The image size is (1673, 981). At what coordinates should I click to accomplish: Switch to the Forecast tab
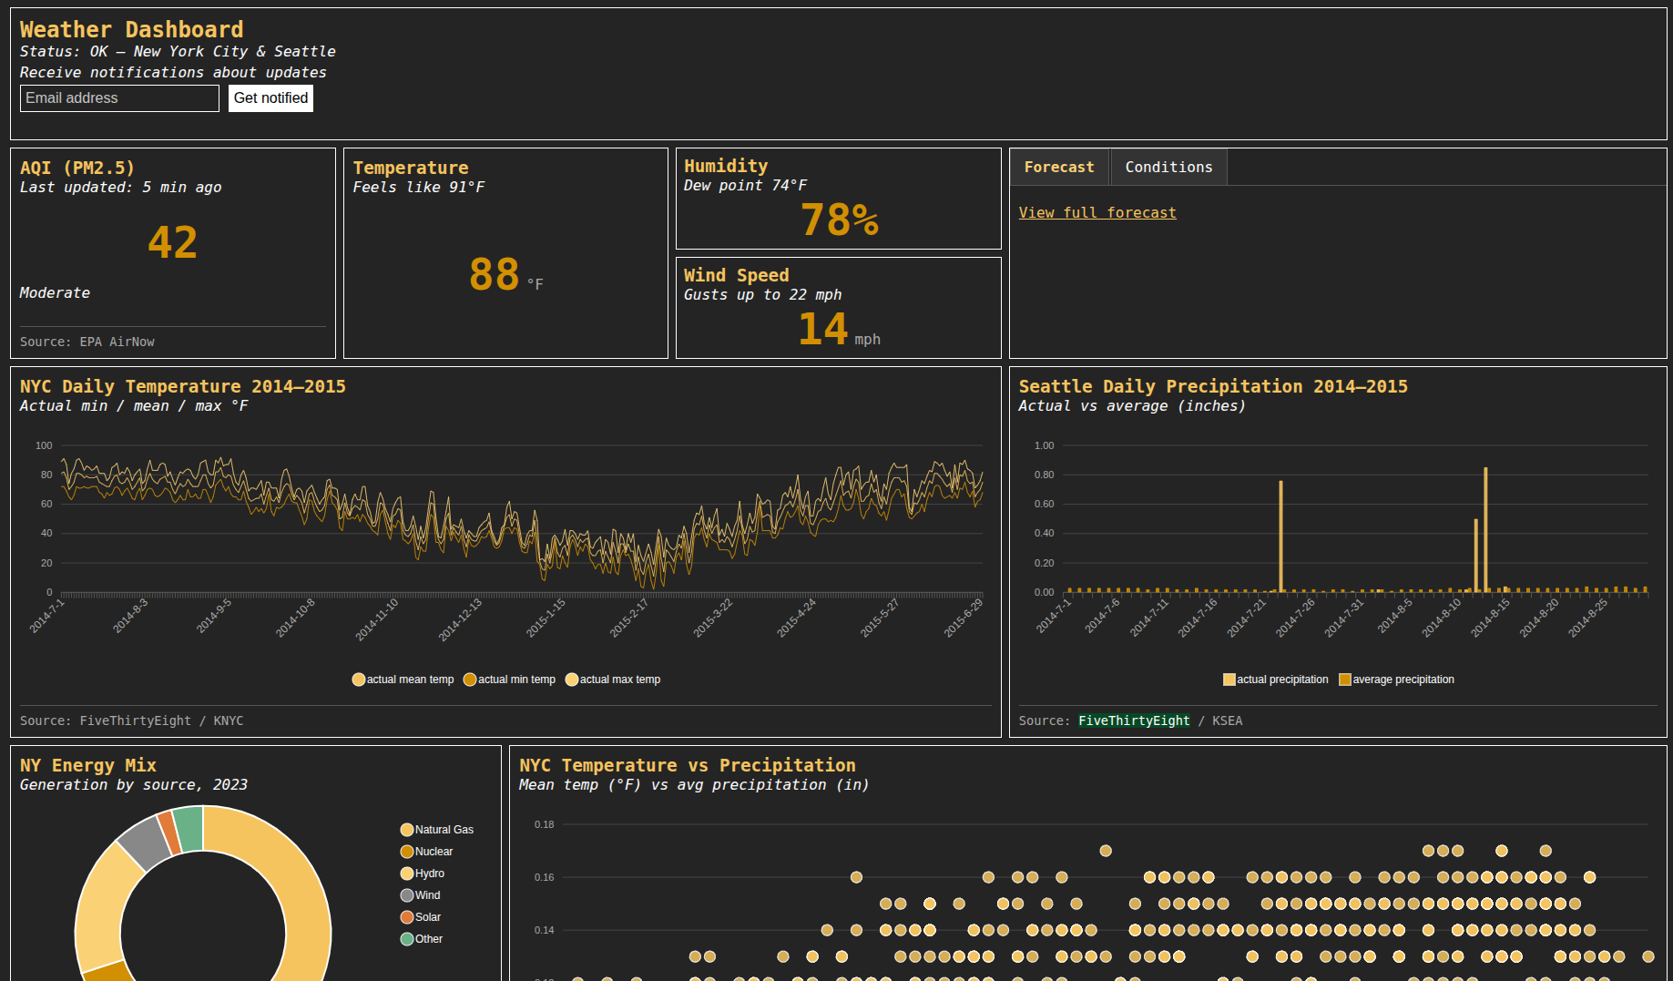[x=1059, y=168]
